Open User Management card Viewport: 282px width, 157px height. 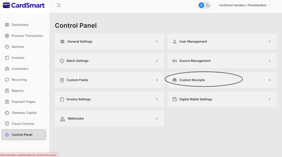click(222, 42)
